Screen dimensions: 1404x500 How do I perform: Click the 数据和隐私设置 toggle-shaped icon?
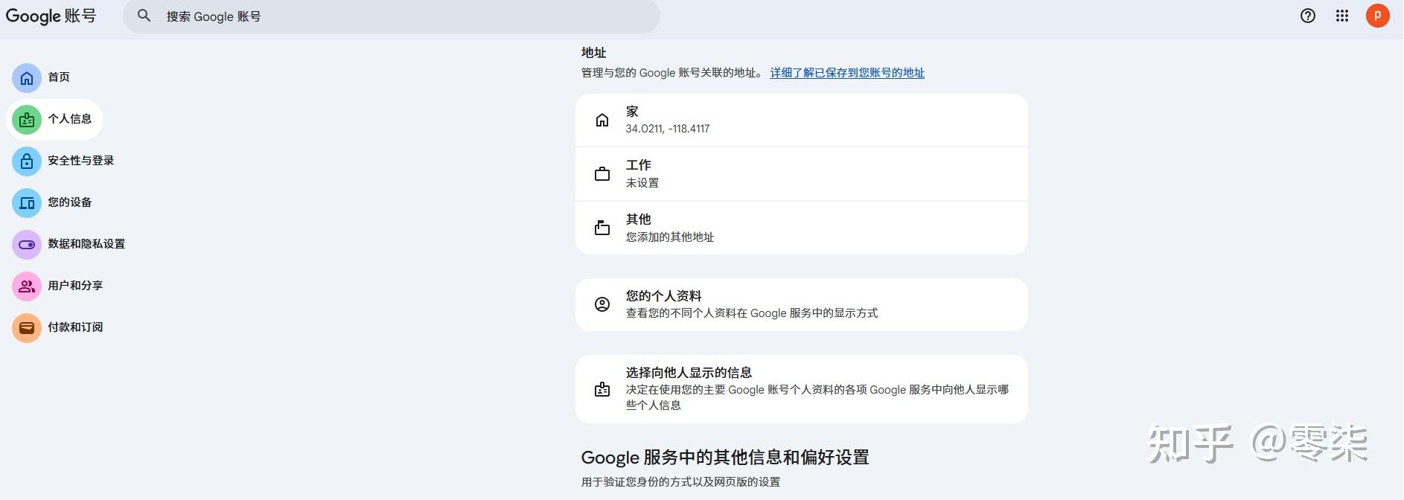(27, 244)
